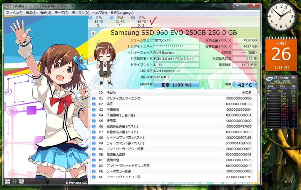The image size is (301, 190).
Task: Click status icon for エラーログエントリー数 row
Action: [94, 177]
